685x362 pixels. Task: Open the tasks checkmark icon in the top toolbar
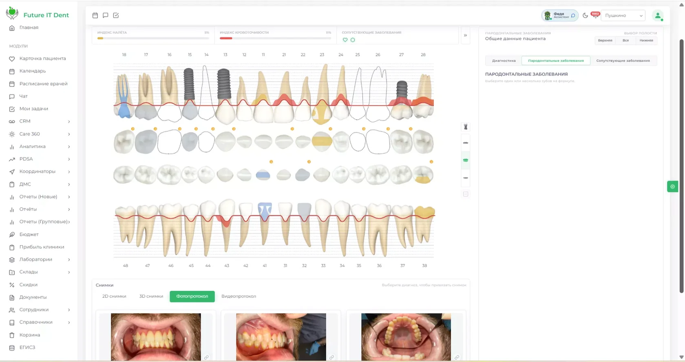pos(116,15)
